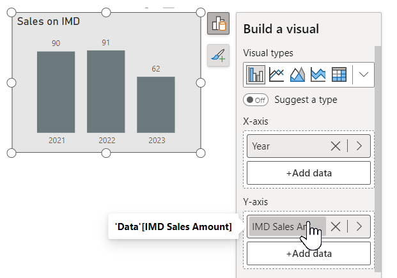The height and width of the screenshot is (278, 397).
Task: Select the Year field pill in X-axis
Action: pos(288,146)
